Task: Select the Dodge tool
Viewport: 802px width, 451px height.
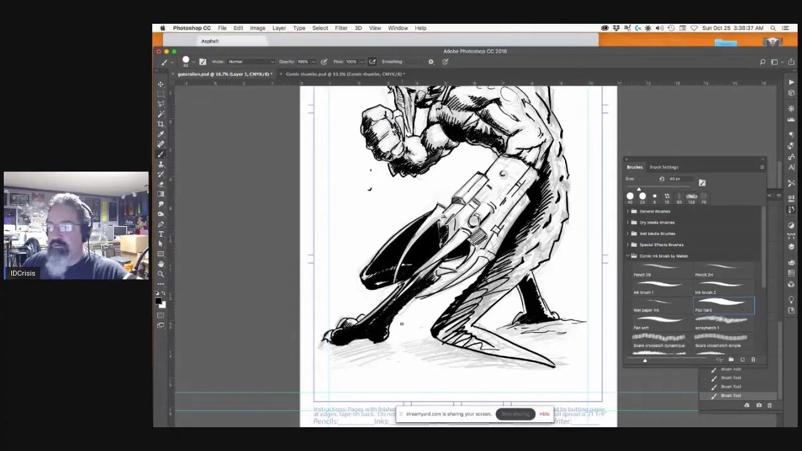Action: coord(161,214)
